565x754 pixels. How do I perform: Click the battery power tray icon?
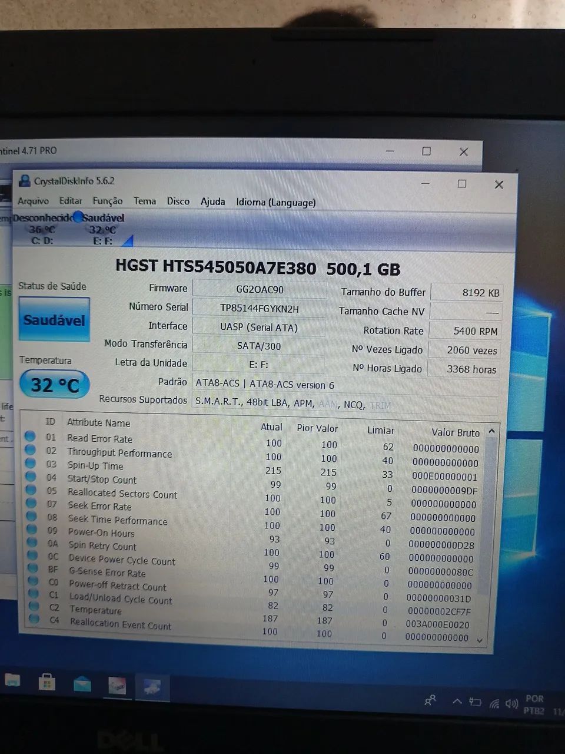(474, 702)
